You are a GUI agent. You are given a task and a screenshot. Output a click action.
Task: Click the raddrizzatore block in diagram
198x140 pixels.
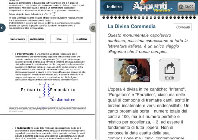[x=37, y=39]
